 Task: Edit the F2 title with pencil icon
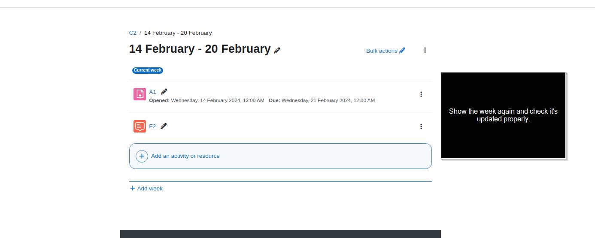[164, 126]
